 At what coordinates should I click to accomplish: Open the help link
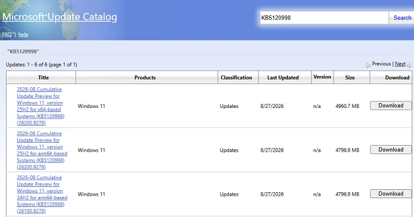pyautogui.click(x=23, y=35)
